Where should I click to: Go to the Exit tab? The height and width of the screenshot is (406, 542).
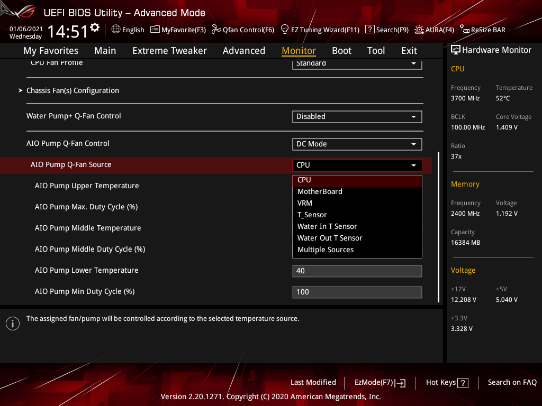(409, 51)
